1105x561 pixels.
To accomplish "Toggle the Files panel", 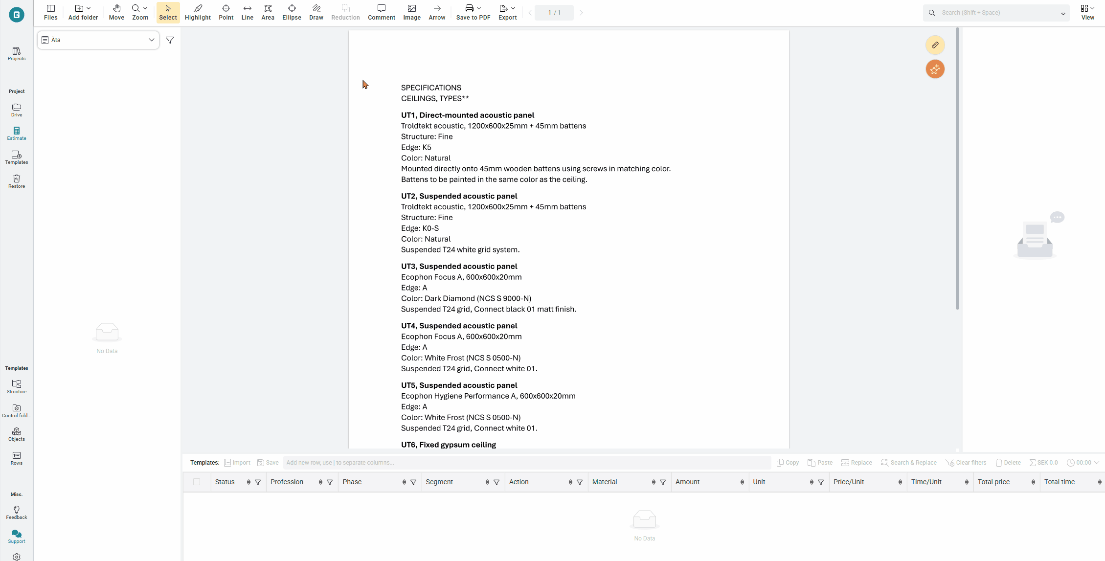I will [x=50, y=12].
